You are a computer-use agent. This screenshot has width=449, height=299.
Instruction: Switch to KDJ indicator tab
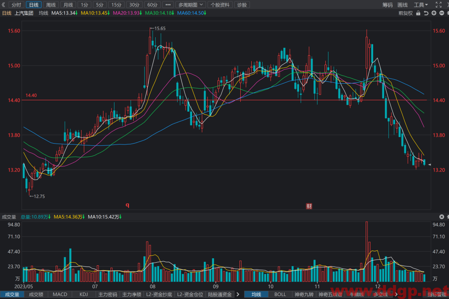click(x=84, y=295)
